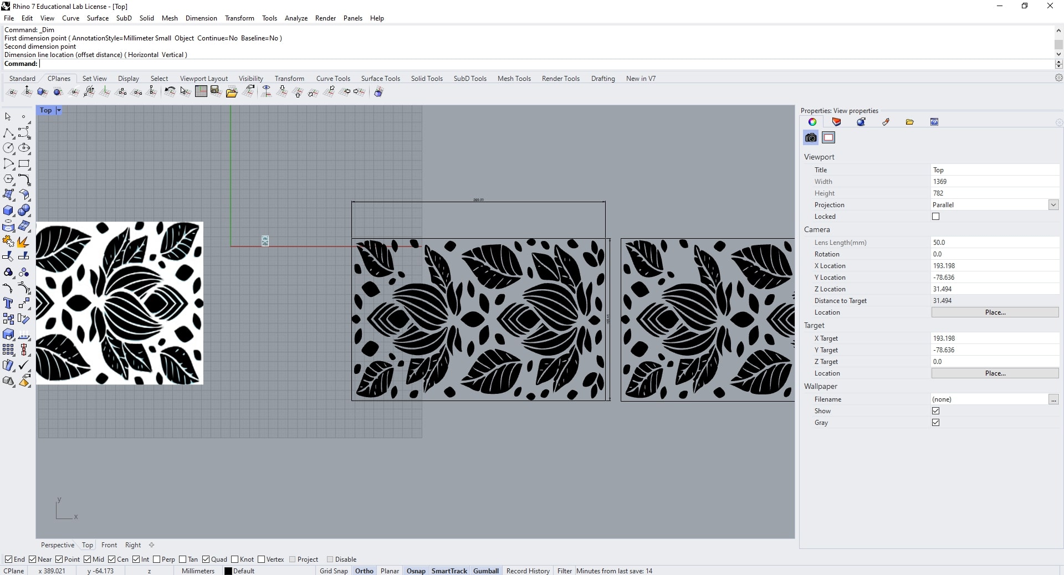Screen dimensions: 1064x575
Task: Select the Text object tool
Action: (x=8, y=303)
